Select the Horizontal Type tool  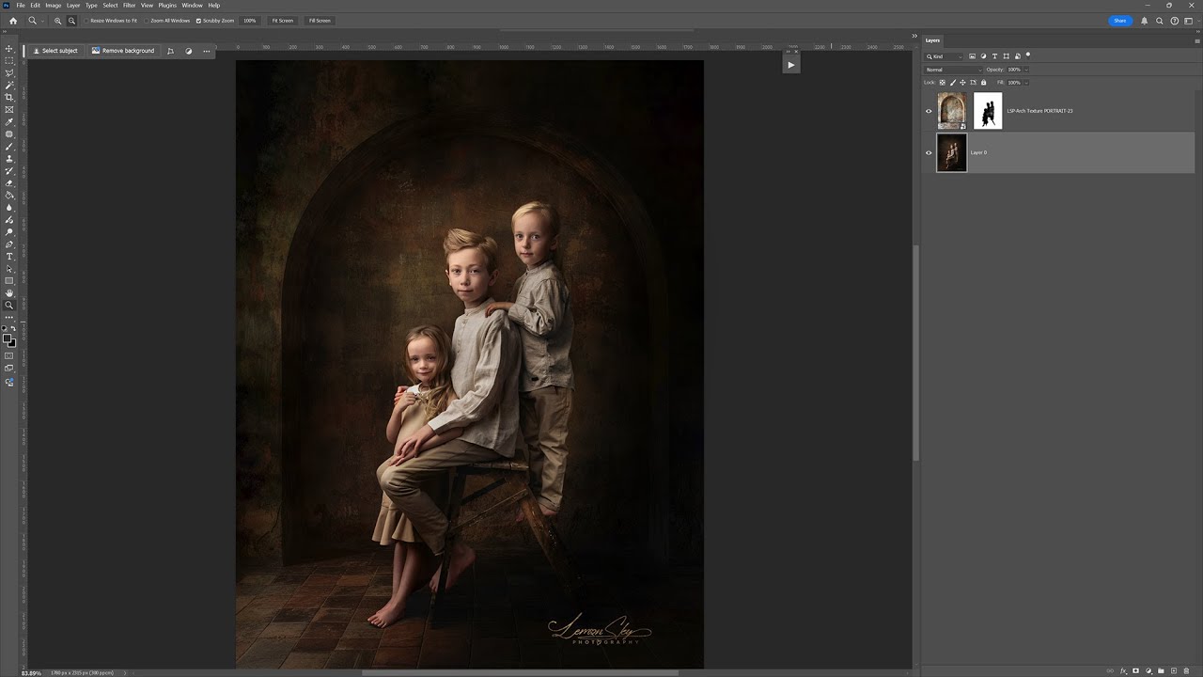[x=9, y=256]
